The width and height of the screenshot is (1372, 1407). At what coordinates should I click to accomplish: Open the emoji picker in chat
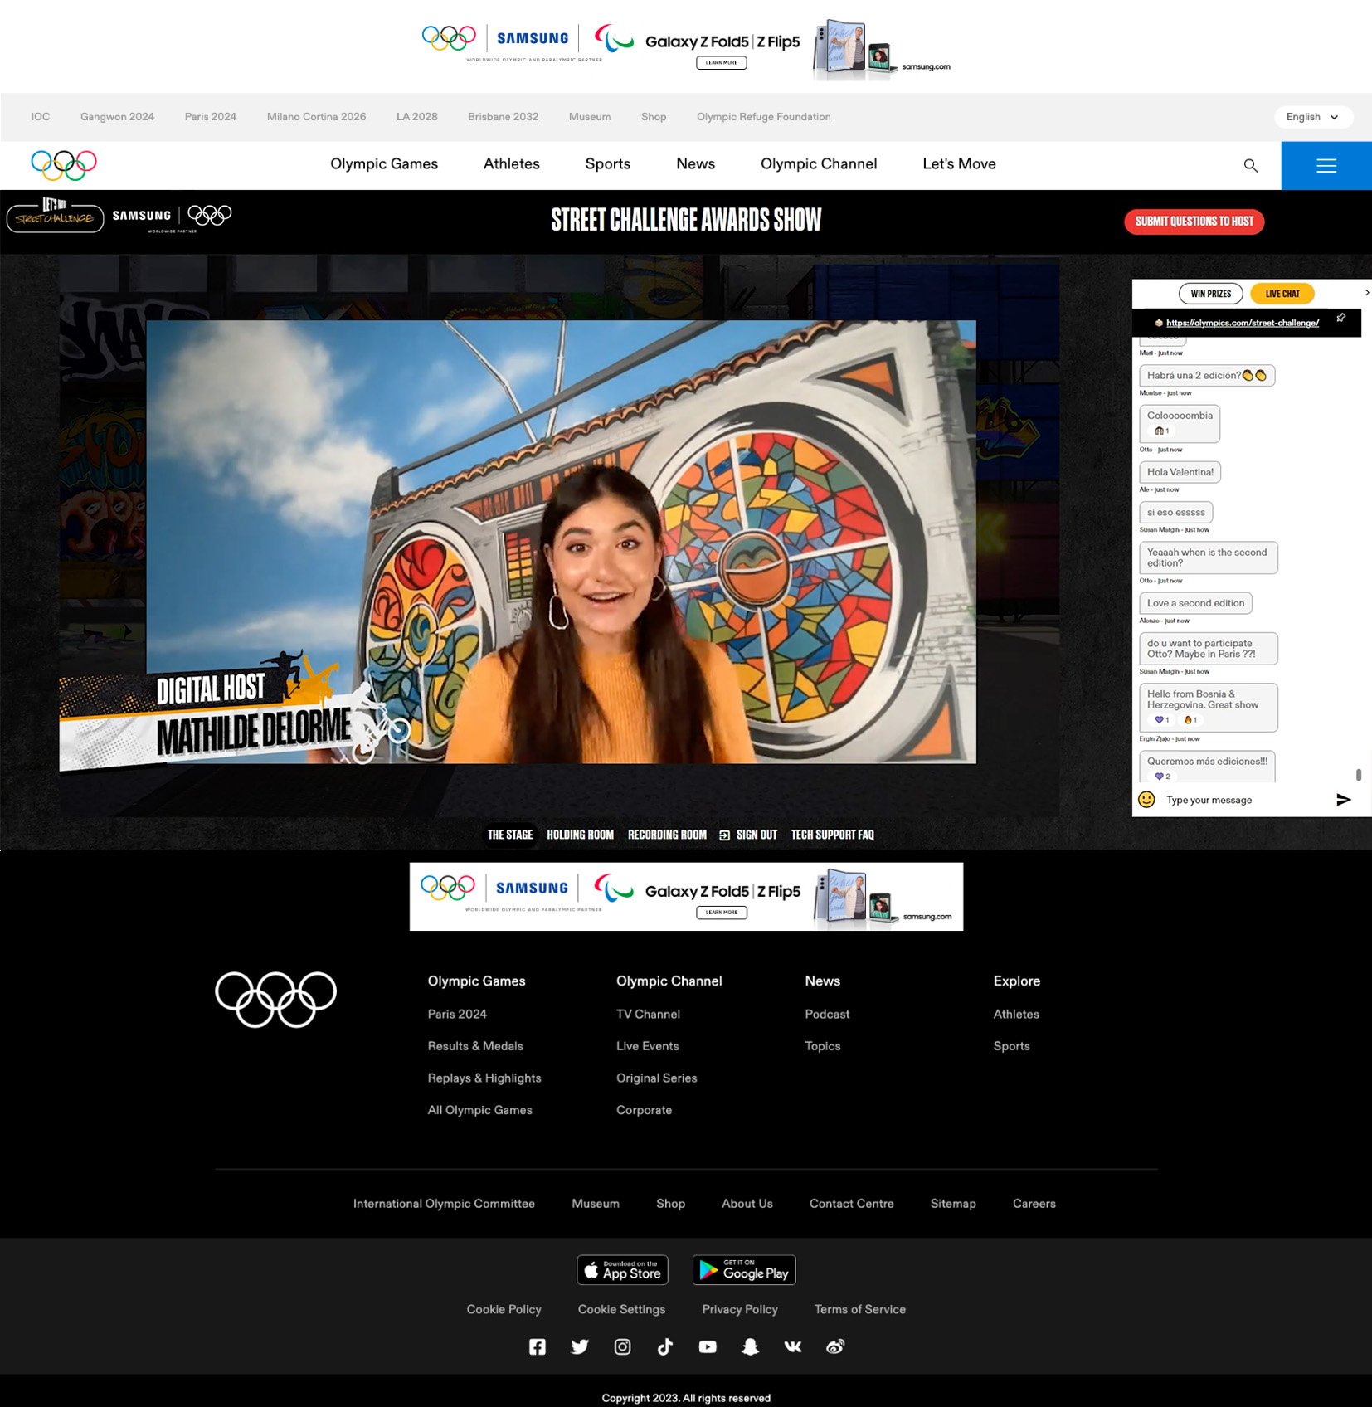(x=1146, y=799)
